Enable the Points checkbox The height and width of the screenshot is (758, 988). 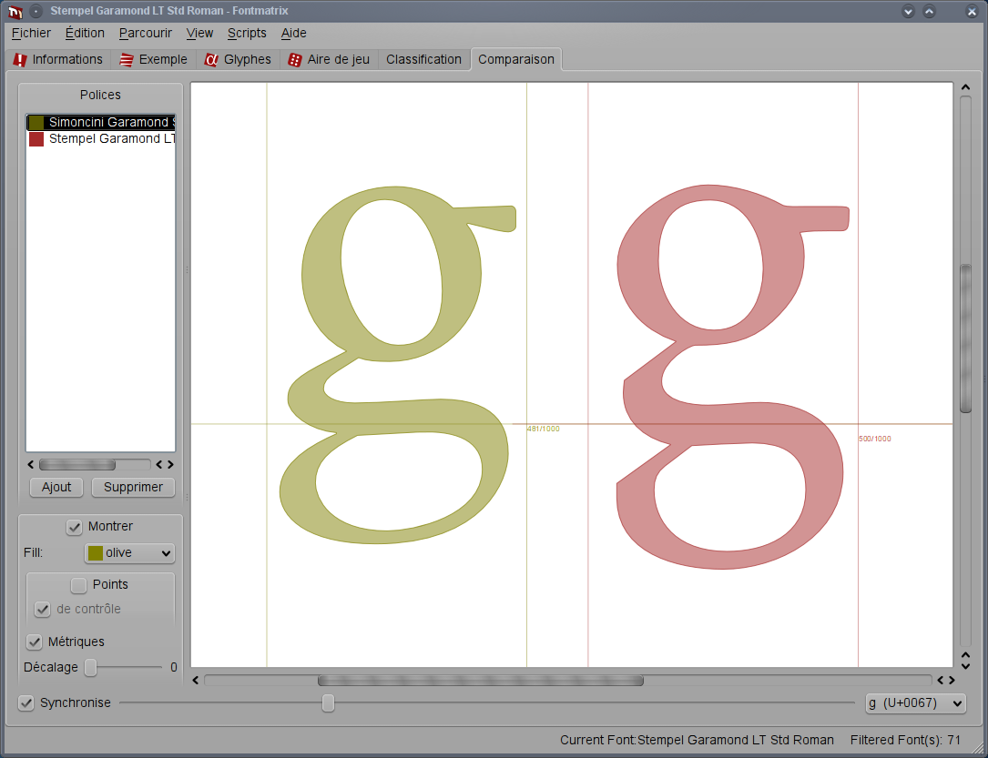[78, 585]
